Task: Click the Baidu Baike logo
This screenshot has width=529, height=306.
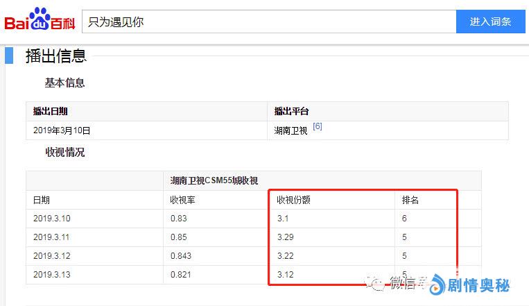Action: click(x=40, y=22)
